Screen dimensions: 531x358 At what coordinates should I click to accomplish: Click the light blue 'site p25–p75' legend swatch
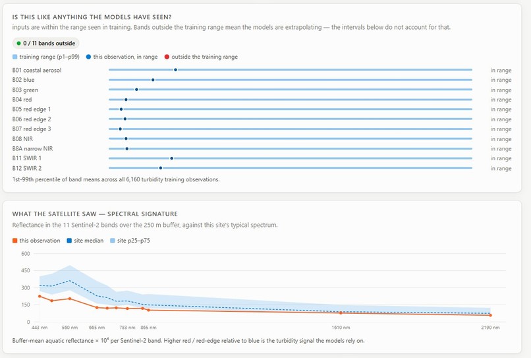pyautogui.click(x=113, y=241)
